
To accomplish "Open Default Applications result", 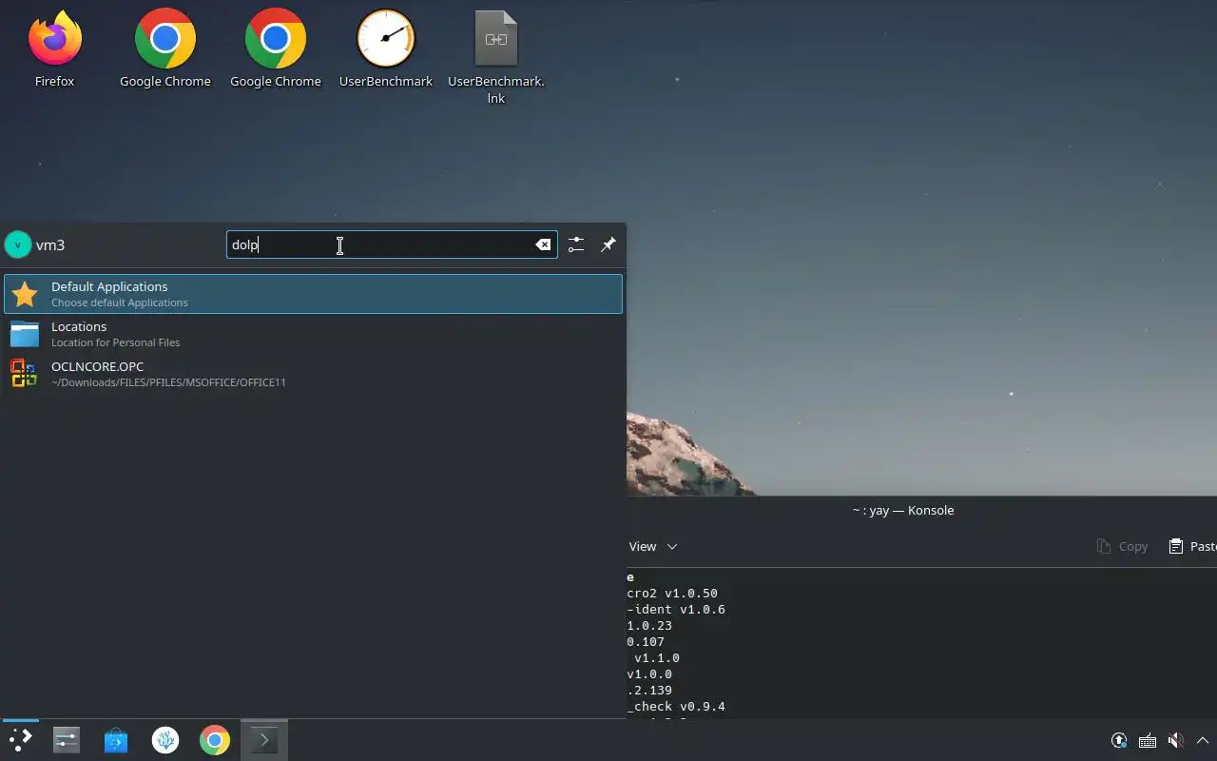I will click(x=313, y=294).
